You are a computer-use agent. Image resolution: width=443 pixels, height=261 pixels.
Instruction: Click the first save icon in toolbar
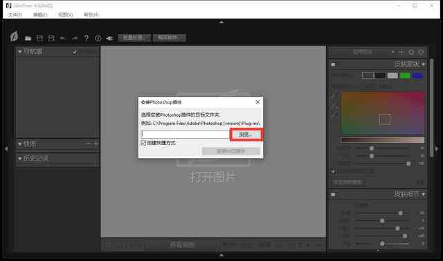(x=40, y=38)
